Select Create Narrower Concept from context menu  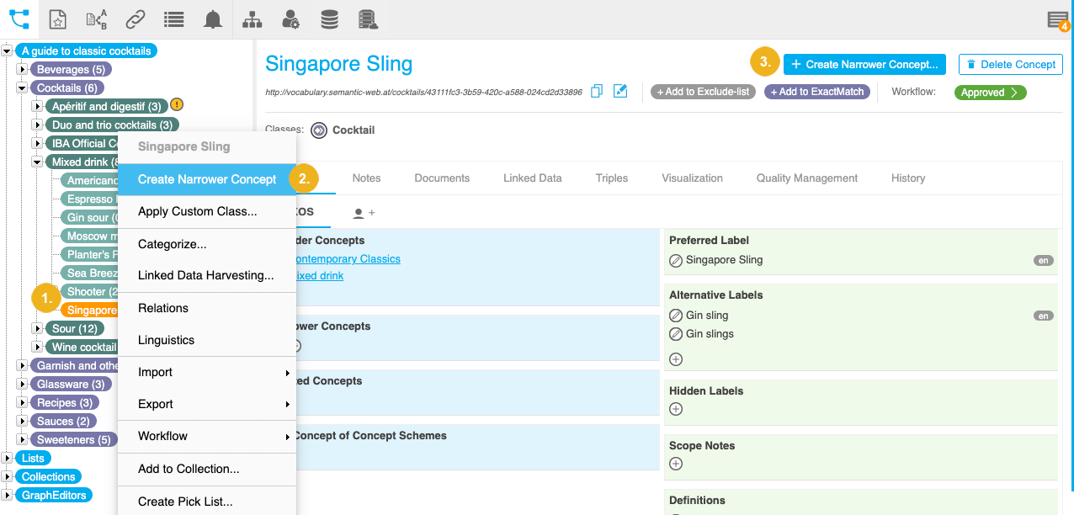207,179
